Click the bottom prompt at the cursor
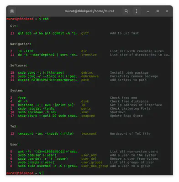Screen dimensions: 179x182 pos(43,173)
